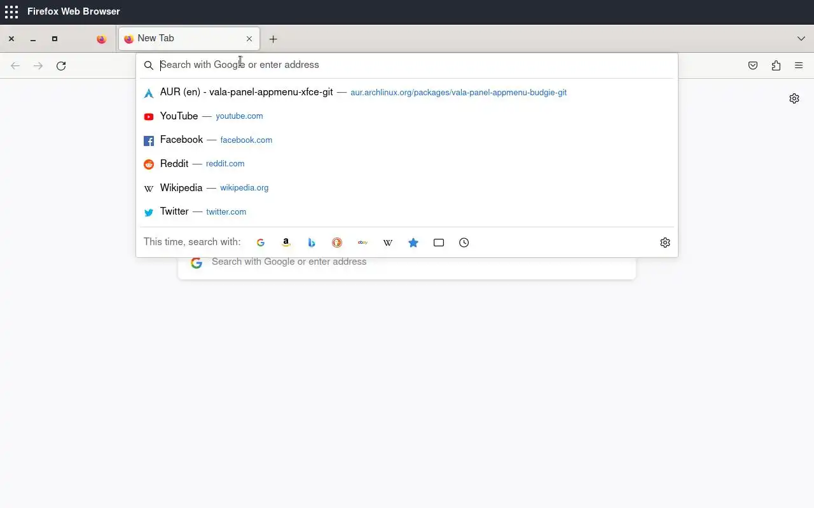
Task: Open the Facebook suggestion
Action: pyautogui.click(x=407, y=140)
